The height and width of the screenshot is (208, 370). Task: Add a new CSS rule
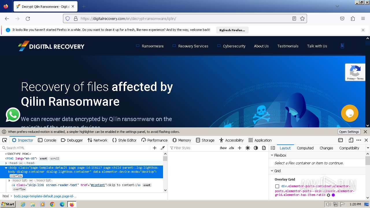click(240, 148)
